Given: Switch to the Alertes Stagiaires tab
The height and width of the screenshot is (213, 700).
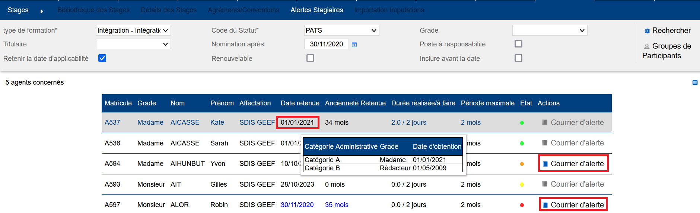Looking at the screenshot, I should tap(316, 10).
